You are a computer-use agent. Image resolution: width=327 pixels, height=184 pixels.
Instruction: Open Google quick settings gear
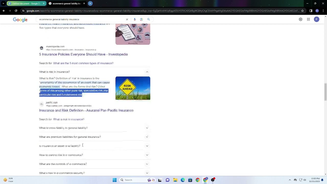tap(301, 19)
